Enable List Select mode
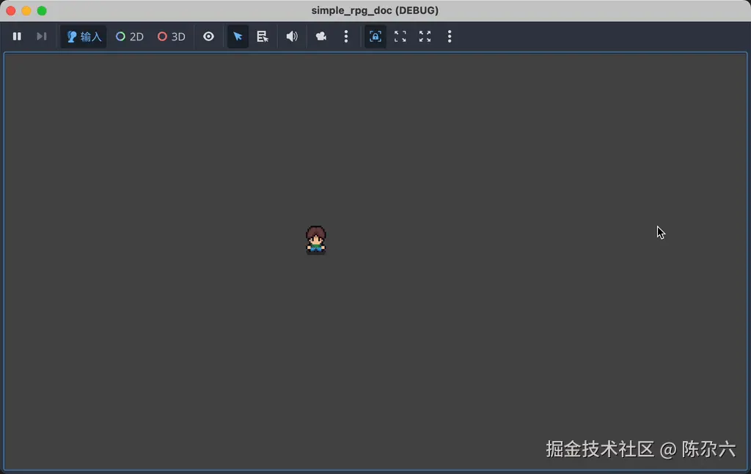751x474 pixels. (x=262, y=36)
